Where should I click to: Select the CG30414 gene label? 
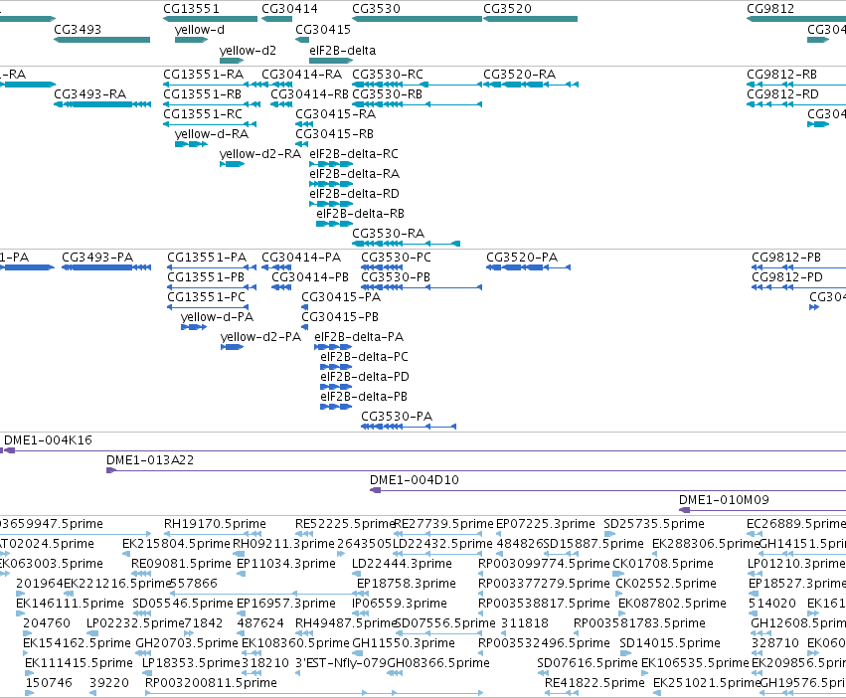click(x=289, y=9)
